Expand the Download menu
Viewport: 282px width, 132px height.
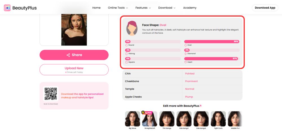coord(167,8)
